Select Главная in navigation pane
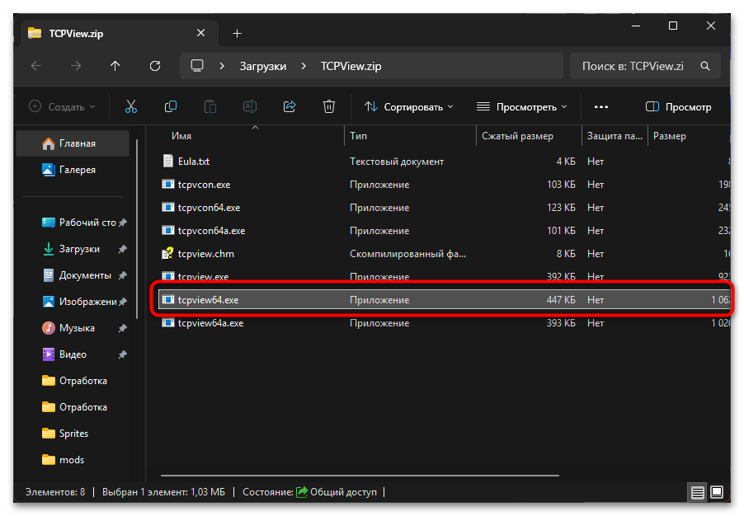744x516 pixels. 73,143
